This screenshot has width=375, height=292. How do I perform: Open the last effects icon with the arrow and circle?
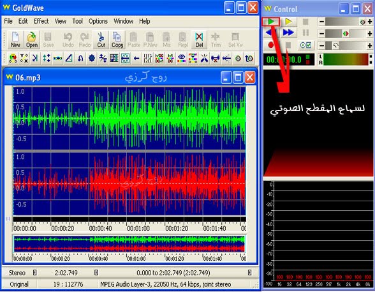[249, 58]
